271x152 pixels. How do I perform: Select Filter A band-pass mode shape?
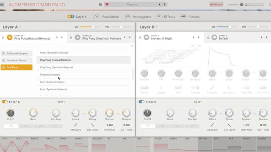click(41, 126)
